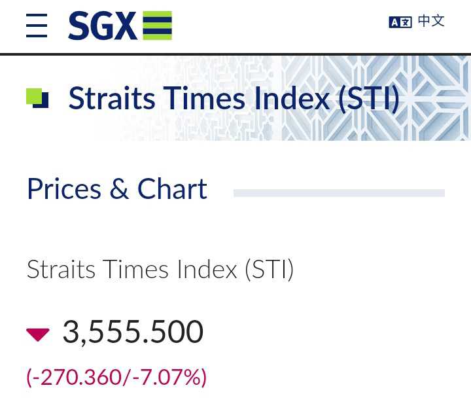Screen dimensions: 471x411
Task: Select the "Prices & Chart" section heading
Action: click(116, 190)
